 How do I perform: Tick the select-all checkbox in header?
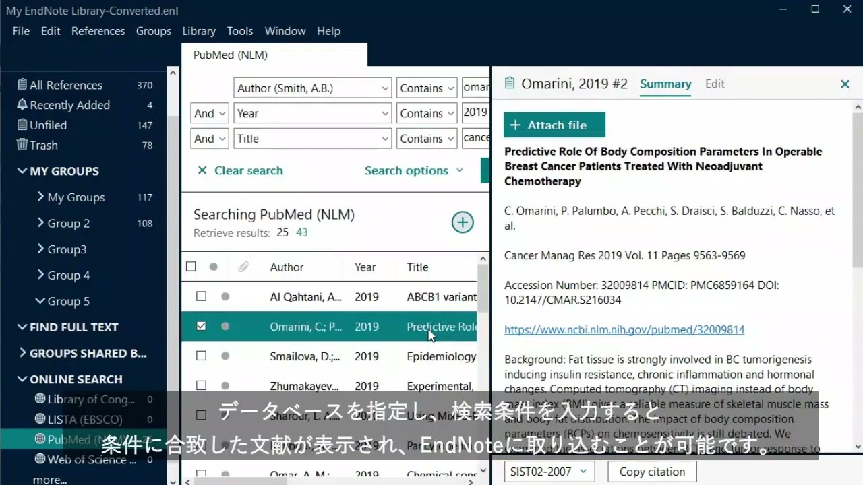tap(191, 267)
